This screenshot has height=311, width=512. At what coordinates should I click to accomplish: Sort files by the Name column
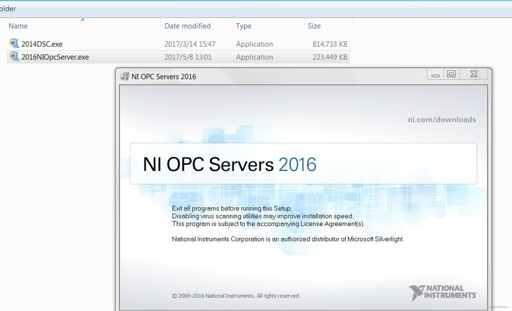click(18, 26)
